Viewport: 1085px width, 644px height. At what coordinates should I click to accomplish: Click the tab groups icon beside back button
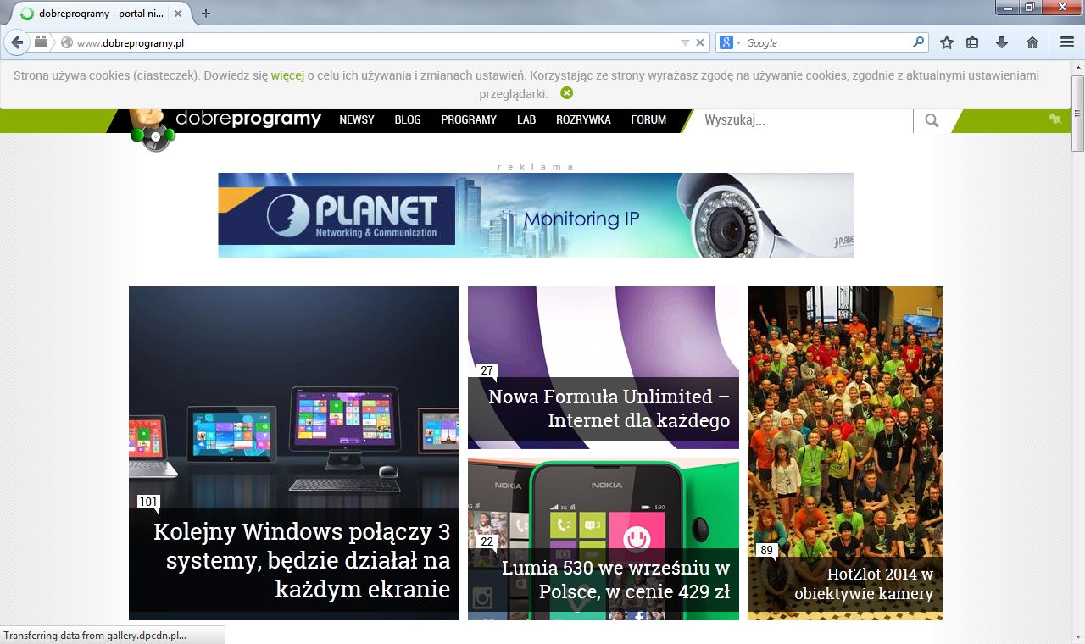coord(41,42)
